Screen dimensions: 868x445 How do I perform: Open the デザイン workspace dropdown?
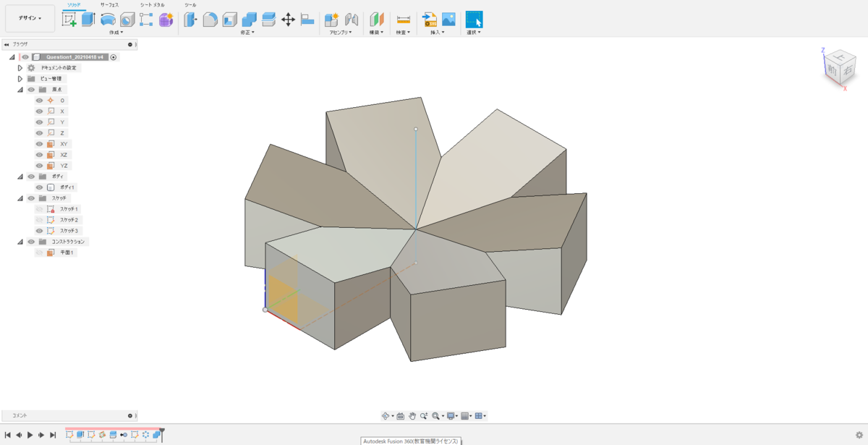30,18
